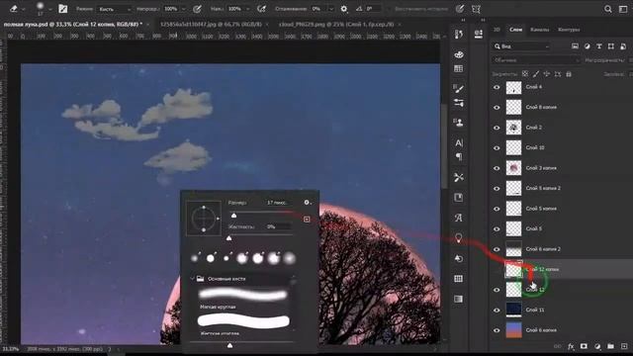
Task: Toggle pressure for opacity icon
Action: 197,9
